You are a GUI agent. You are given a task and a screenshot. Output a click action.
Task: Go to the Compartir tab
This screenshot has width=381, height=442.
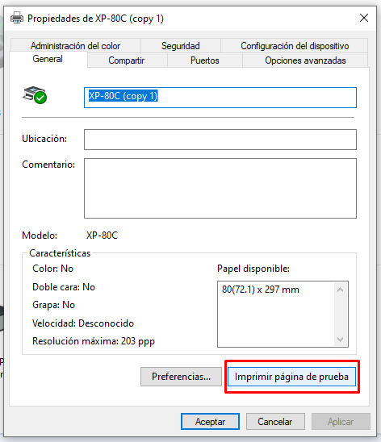[127, 60]
